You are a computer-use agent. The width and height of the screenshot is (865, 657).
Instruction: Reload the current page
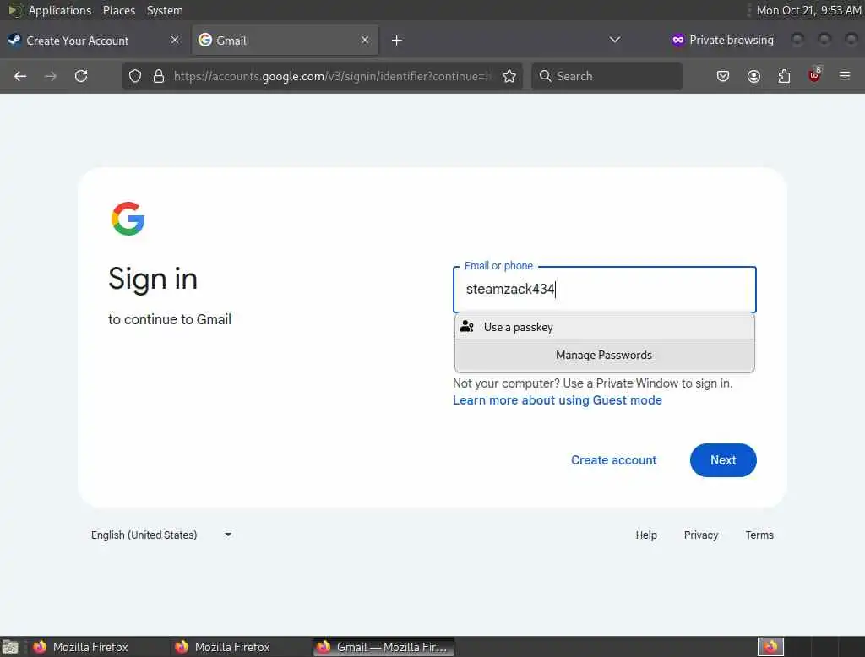[81, 76]
